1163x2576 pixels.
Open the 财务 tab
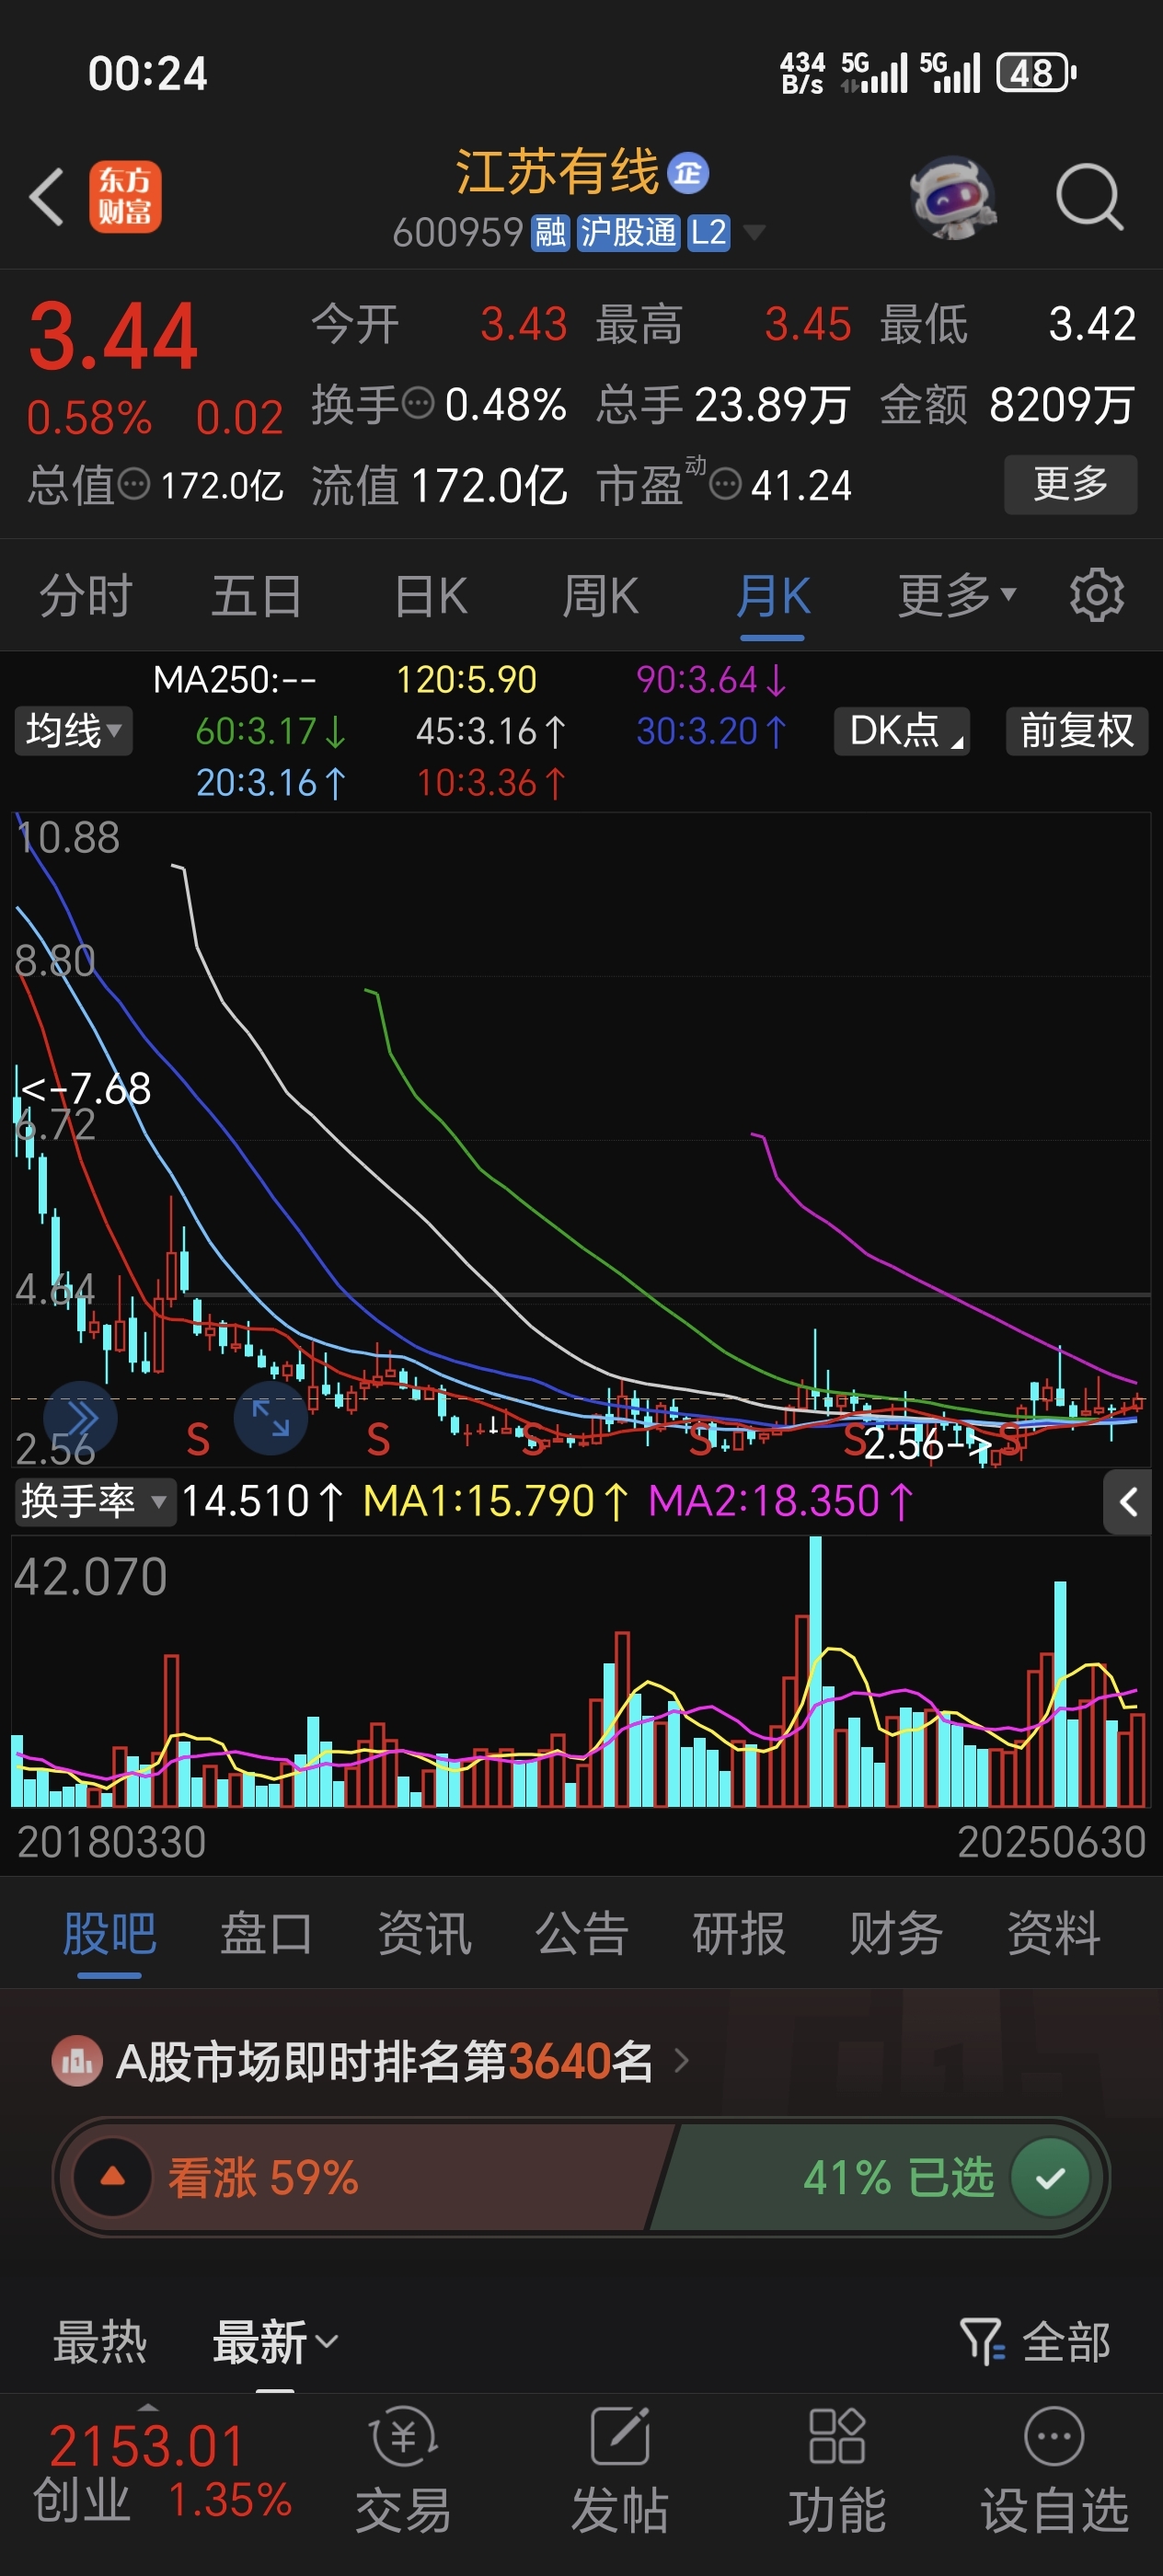[x=896, y=1933]
